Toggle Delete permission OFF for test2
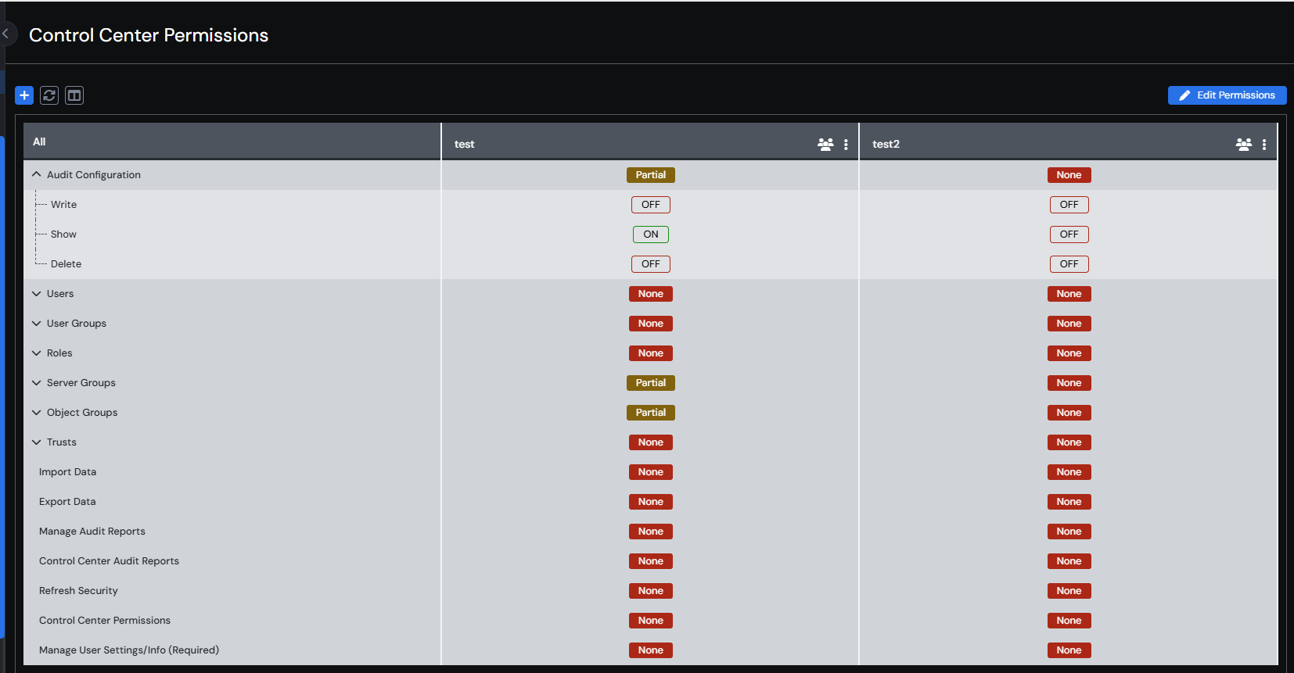This screenshot has height=673, width=1294. (1069, 264)
